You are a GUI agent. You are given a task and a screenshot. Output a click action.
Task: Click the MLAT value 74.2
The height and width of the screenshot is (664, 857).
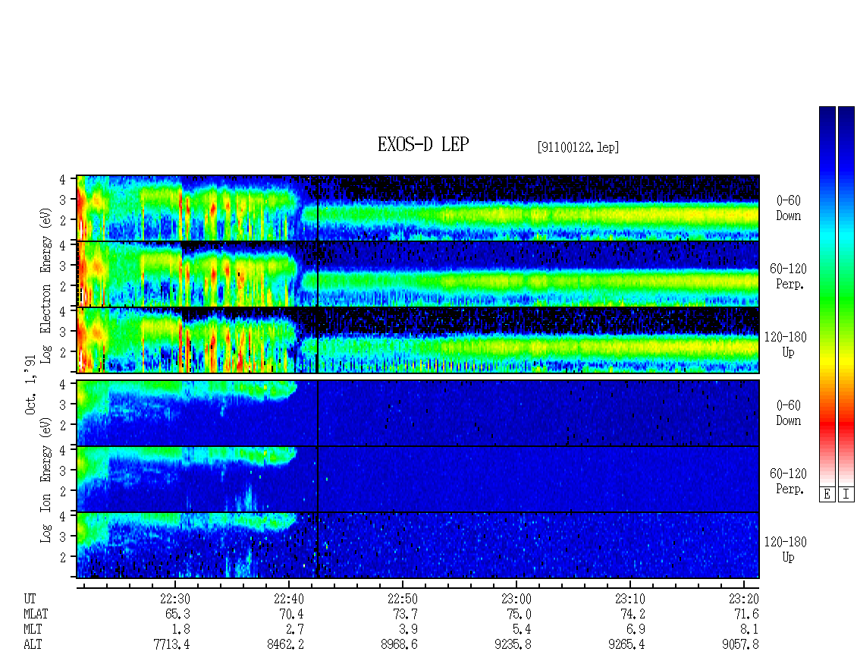633,614
